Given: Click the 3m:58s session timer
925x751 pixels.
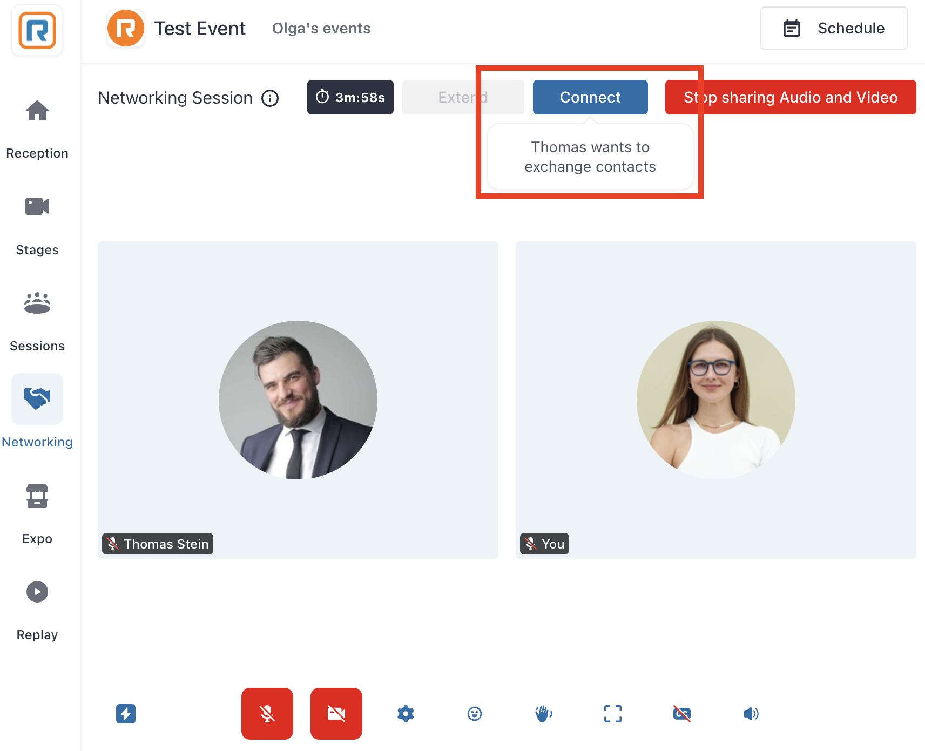Looking at the screenshot, I should 350,97.
